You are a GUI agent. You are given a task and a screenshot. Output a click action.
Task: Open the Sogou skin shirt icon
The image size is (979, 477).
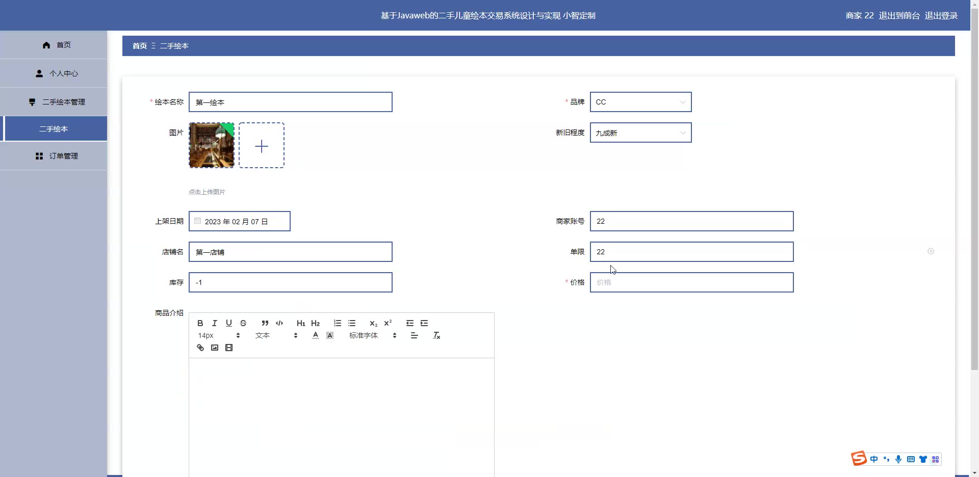tap(923, 459)
